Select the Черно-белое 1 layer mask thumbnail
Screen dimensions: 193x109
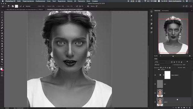pyautogui.click(x=167, y=75)
